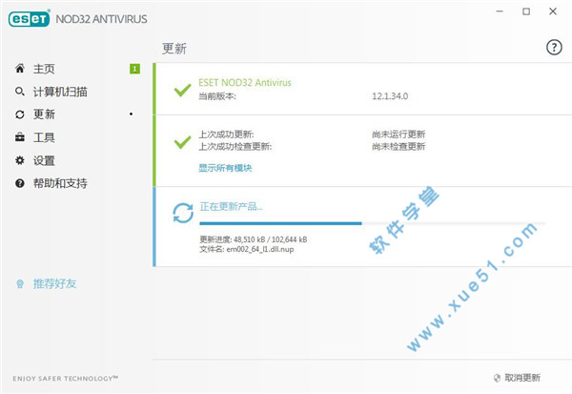The image size is (572, 394).
Task: Click the 显示所有模块 link
Action: 225,168
